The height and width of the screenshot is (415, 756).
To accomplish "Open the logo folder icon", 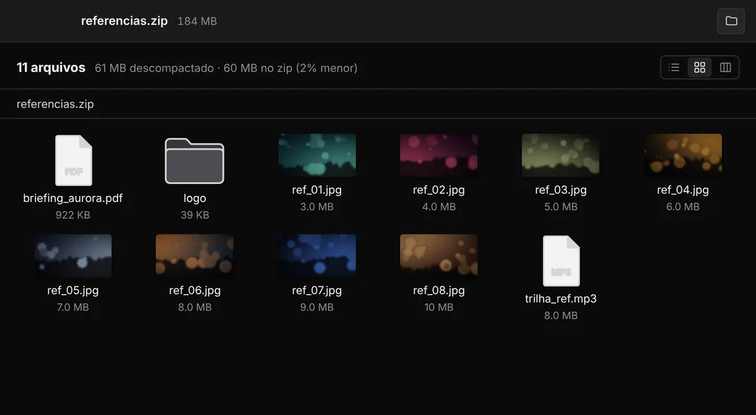I will point(194,161).
